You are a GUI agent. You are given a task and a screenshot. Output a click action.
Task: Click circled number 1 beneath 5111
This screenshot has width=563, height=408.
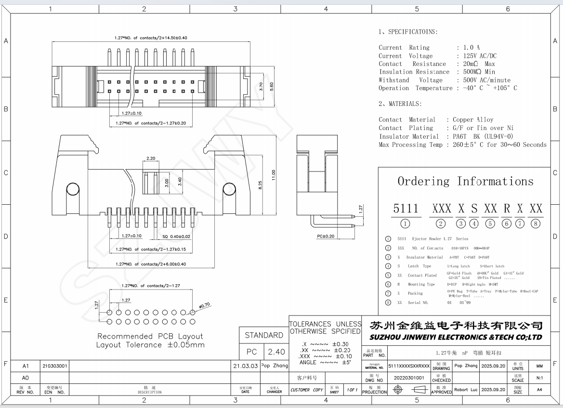tap(406, 224)
